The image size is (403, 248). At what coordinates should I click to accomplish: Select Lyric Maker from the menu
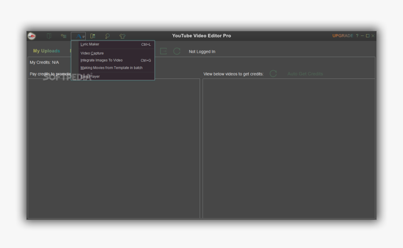click(x=90, y=44)
